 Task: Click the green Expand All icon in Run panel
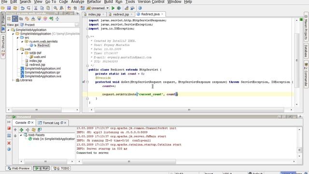point(21,130)
